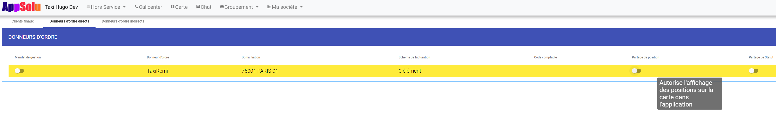Expand the Ma société dropdown caret
This screenshot has width=776, height=114.
point(301,7)
